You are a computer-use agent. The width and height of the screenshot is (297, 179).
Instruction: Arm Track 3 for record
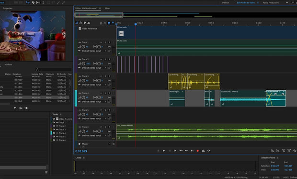tap(109, 76)
